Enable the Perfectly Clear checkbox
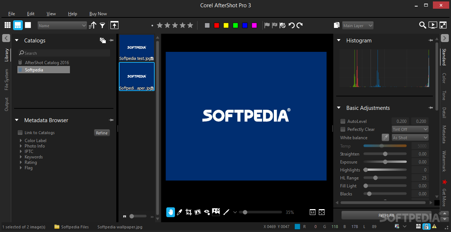Screen dimensions: 451x232 pyautogui.click(x=343, y=129)
